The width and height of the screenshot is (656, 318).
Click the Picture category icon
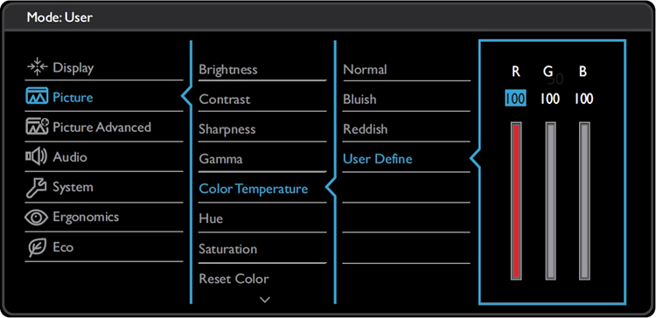click(x=38, y=98)
